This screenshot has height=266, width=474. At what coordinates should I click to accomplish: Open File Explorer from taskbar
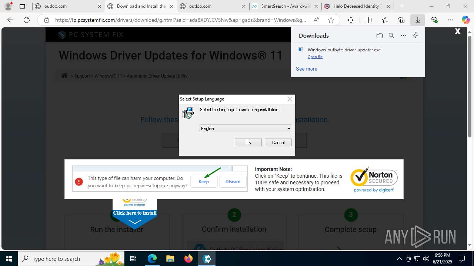tap(170, 259)
